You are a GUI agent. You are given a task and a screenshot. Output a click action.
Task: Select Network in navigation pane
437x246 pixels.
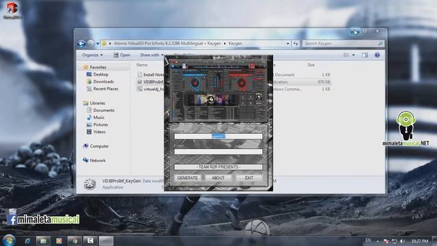pos(98,161)
